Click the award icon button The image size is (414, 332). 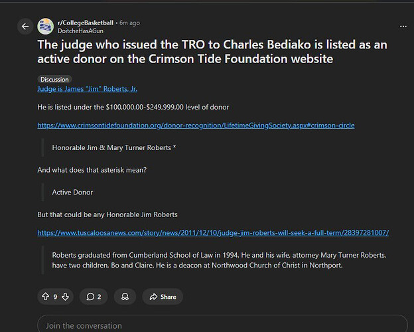coord(125,296)
